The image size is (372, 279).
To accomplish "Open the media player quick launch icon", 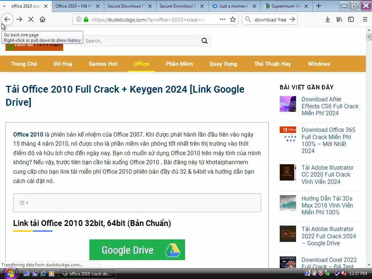I will tap(51, 274).
